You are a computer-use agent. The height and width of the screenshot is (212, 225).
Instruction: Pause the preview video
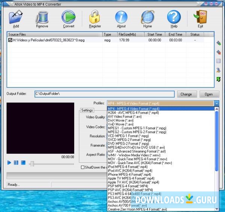(16, 163)
